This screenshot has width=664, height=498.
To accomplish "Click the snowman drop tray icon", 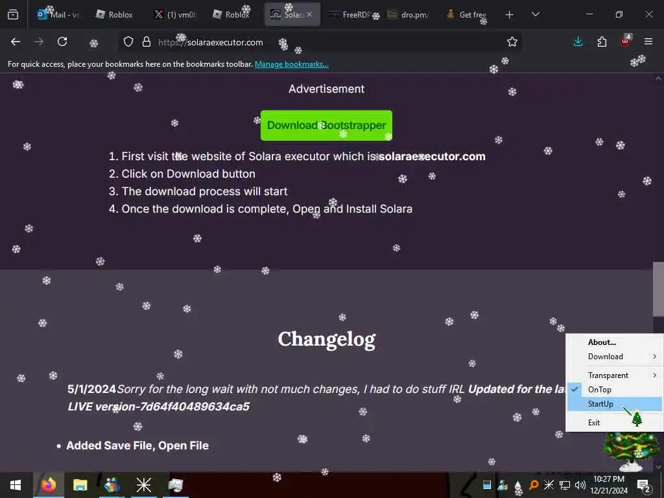I will [518, 488].
